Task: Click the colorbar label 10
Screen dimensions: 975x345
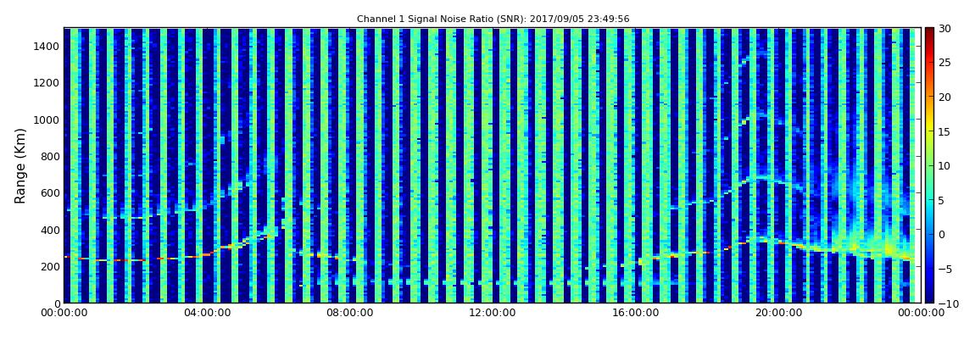Action: [x=944, y=165]
